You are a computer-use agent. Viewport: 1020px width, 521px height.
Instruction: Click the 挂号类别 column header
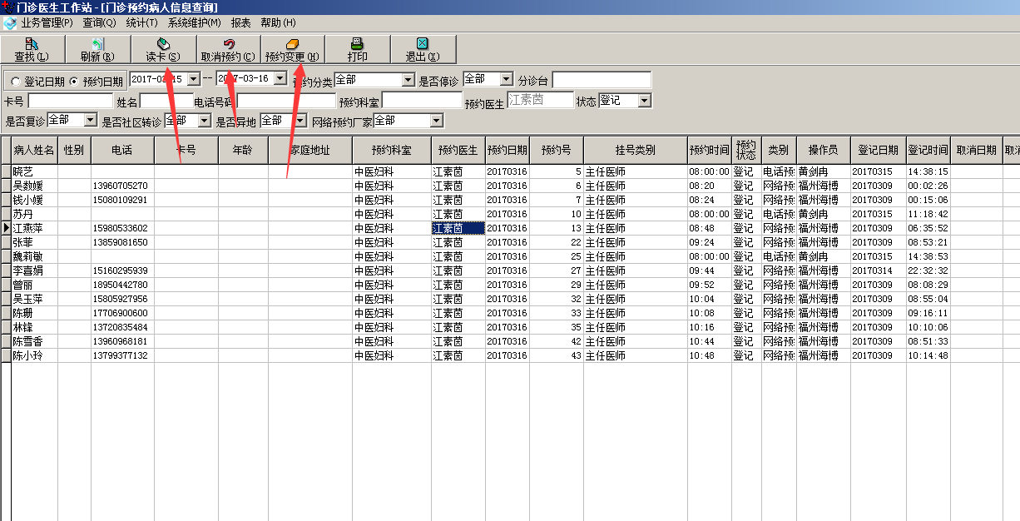click(635, 150)
